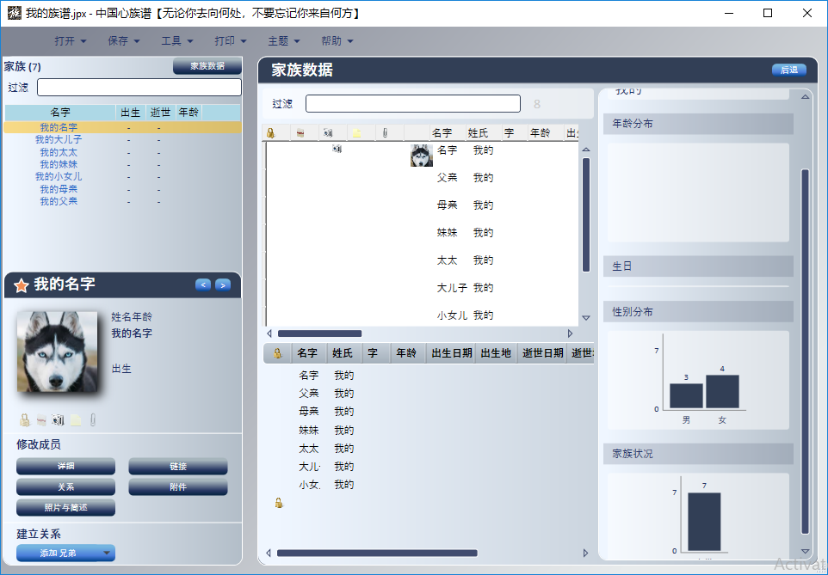Click the 大儿子 row in upper table
828x575 pixels.
pyautogui.click(x=423, y=287)
